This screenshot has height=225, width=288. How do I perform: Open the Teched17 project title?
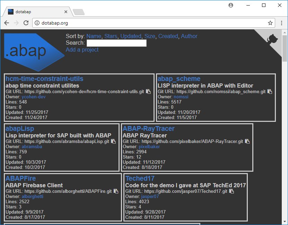click(x=140, y=178)
